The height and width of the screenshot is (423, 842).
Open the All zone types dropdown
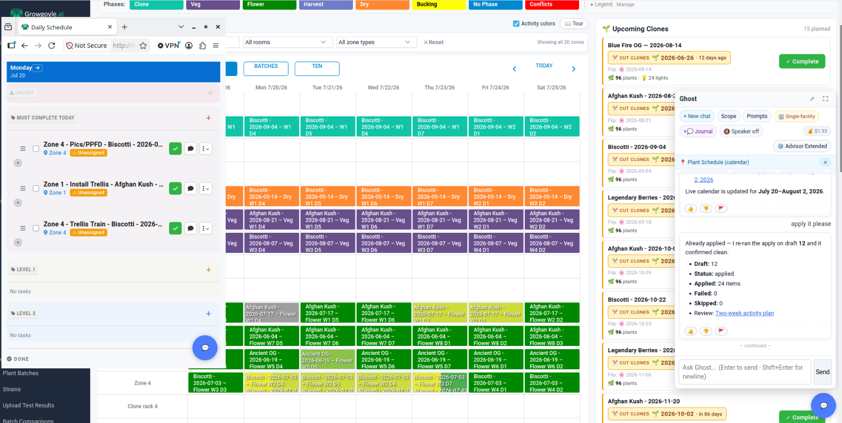376,43
